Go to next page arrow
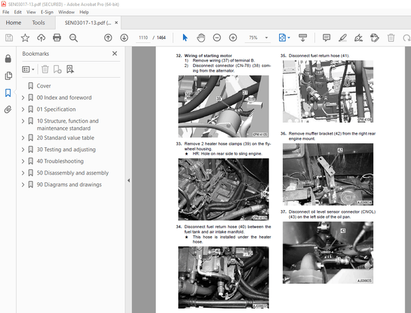 124,38
